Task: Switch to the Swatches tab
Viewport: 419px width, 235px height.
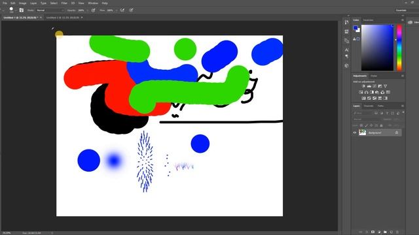Action: pyautogui.click(x=368, y=20)
